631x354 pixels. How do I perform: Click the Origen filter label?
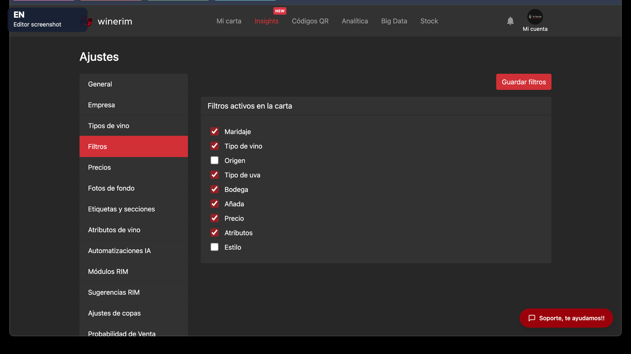pos(235,161)
